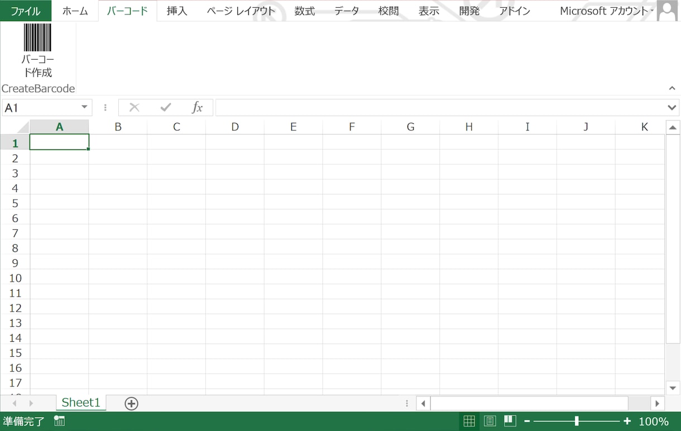Select column G header
This screenshot has height=431, width=681.
pyautogui.click(x=410, y=127)
